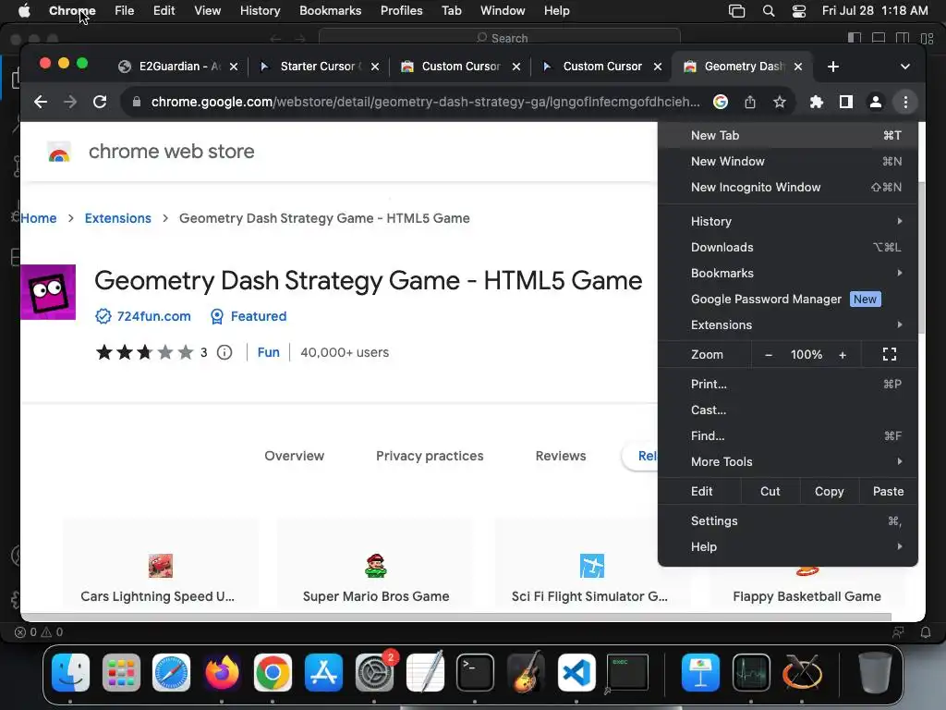The height and width of the screenshot is (710, 946).
Task: Open App Store from the Dock
Action: pyautogui.click(x=323, y=673)
